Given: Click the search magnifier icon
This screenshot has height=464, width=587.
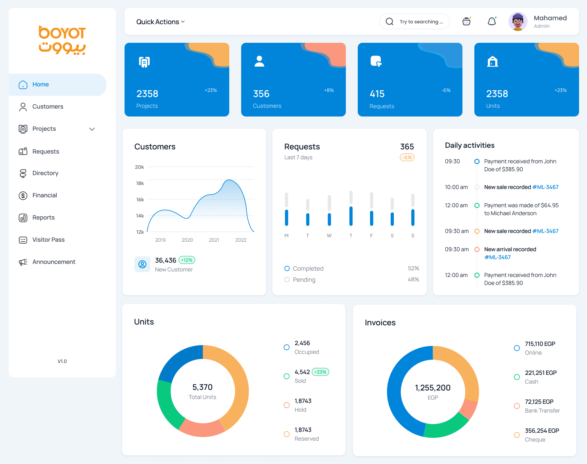Looking at the screenshot, I should click(x=389, y=21).
